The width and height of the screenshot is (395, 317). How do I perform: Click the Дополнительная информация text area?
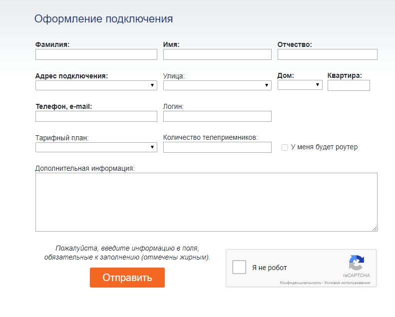(206, 202)
